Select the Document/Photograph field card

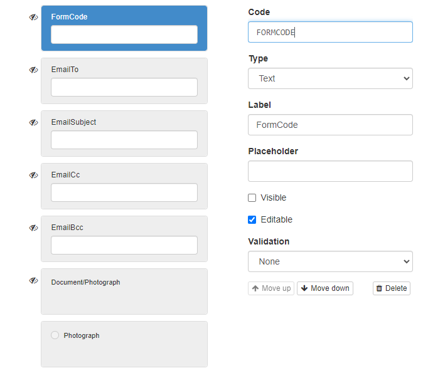tap(124, 292)
